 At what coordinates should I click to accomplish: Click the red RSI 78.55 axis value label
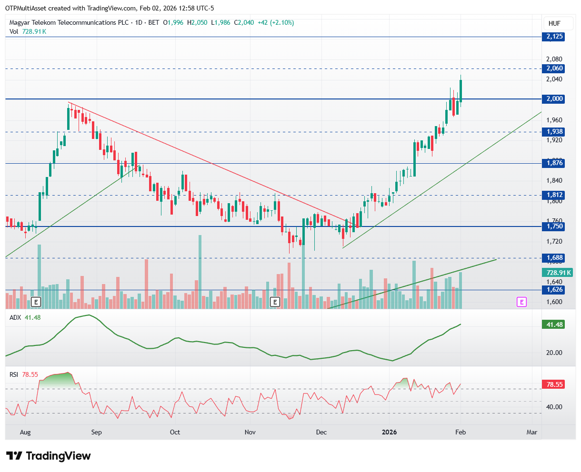(554, 384)
